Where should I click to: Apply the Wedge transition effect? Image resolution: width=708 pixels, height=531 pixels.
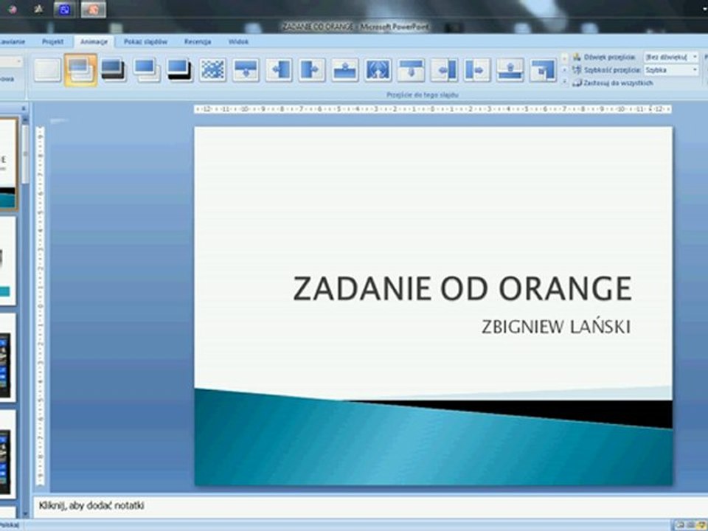(378, 70)
